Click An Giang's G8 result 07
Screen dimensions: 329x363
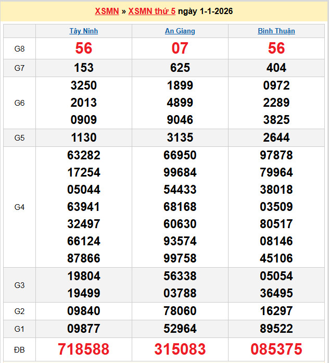180,48
